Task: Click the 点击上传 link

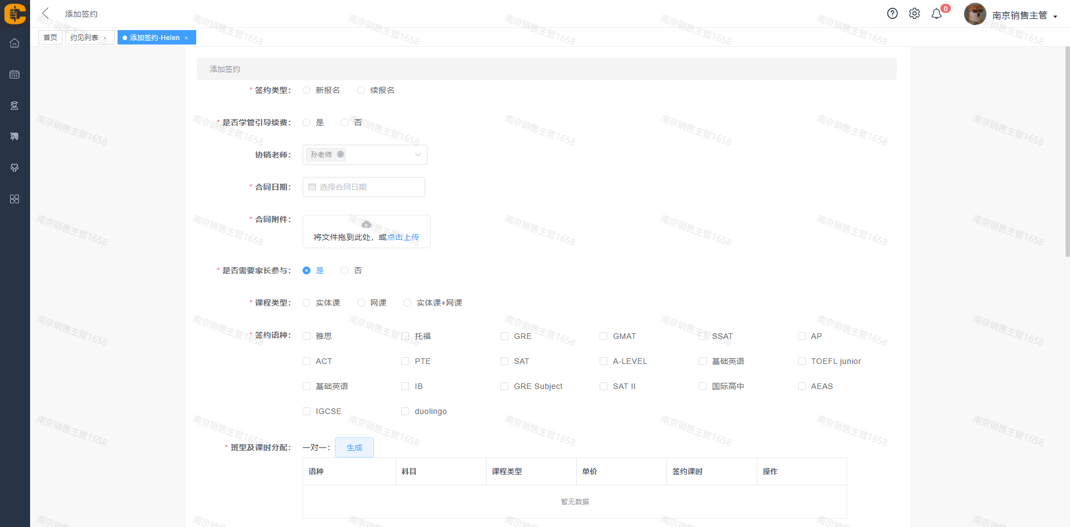Action: click(403, 237)
